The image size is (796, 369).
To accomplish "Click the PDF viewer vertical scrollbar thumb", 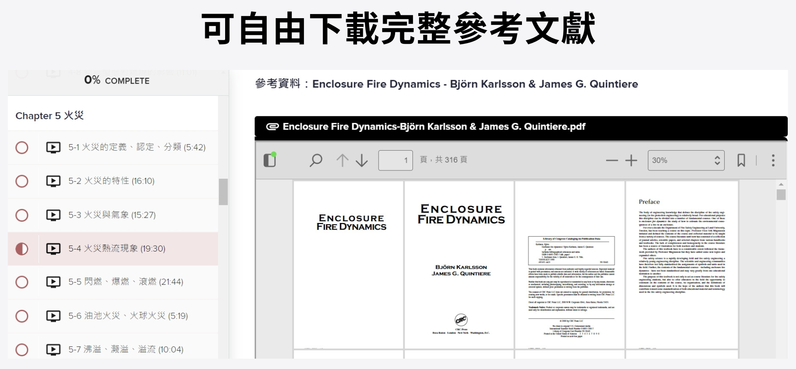I will pyautogui.click(x=781, y=195).
